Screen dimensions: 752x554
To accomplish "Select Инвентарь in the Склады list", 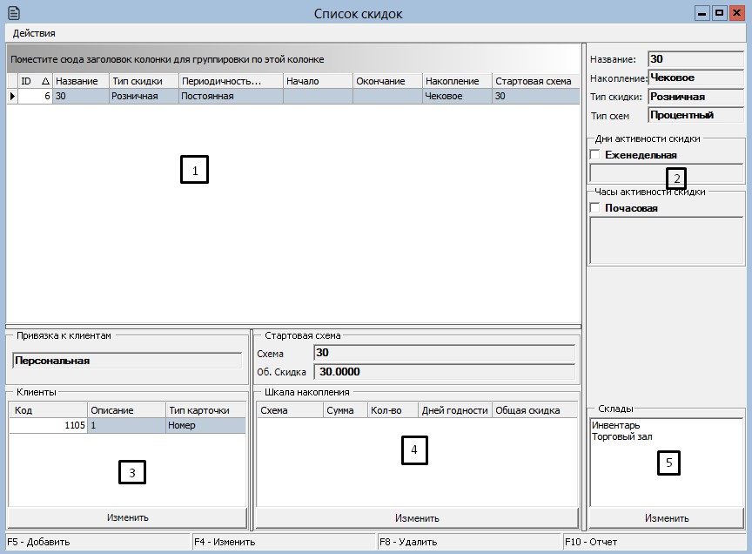I will (x=615, y=425).
